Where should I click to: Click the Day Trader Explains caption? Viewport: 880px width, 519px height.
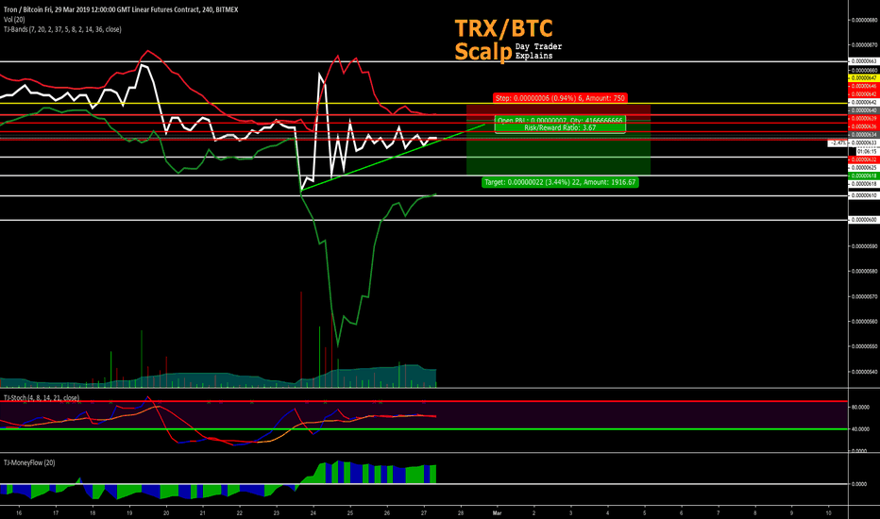click(x=538, y=51)
